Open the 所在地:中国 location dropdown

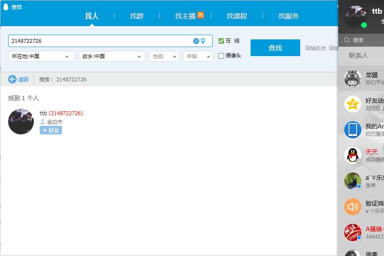click(x=41, y=57)
